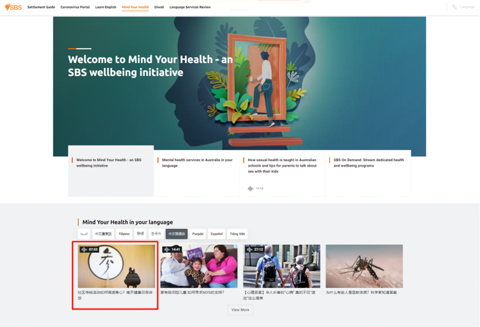Play audio icon on sexual health card
Viewport: 480px width, 327px height.
pyautogui.click(x=250, y=189)
